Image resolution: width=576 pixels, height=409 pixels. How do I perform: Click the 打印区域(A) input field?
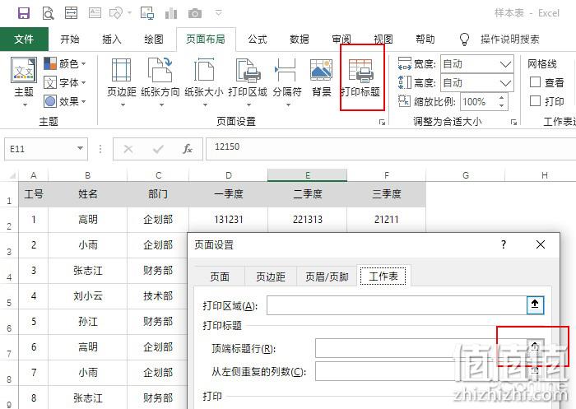pyautogui.click(x=397, y=305)
